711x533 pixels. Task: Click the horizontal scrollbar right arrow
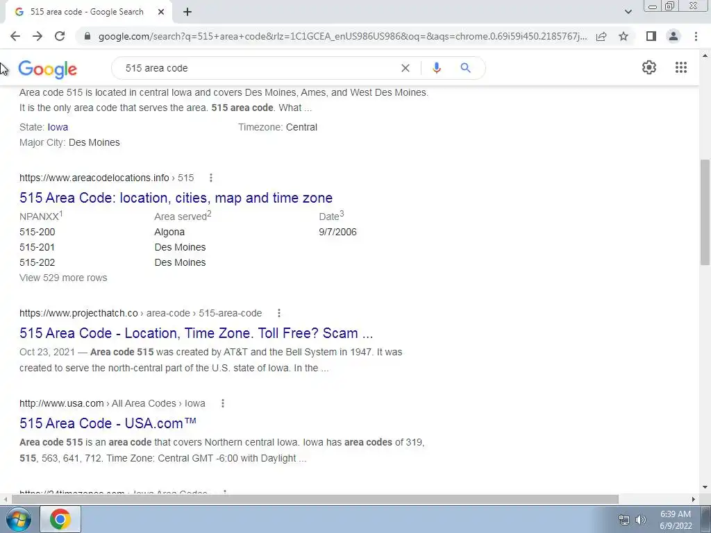(x=694, y=499)
